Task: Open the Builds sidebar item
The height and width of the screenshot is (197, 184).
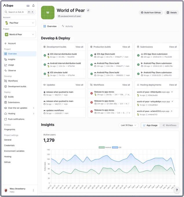Action: [x=19, y=97]
